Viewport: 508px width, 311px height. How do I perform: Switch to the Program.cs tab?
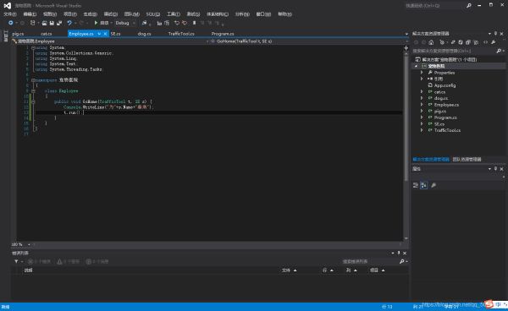click(x=223, y=34)
